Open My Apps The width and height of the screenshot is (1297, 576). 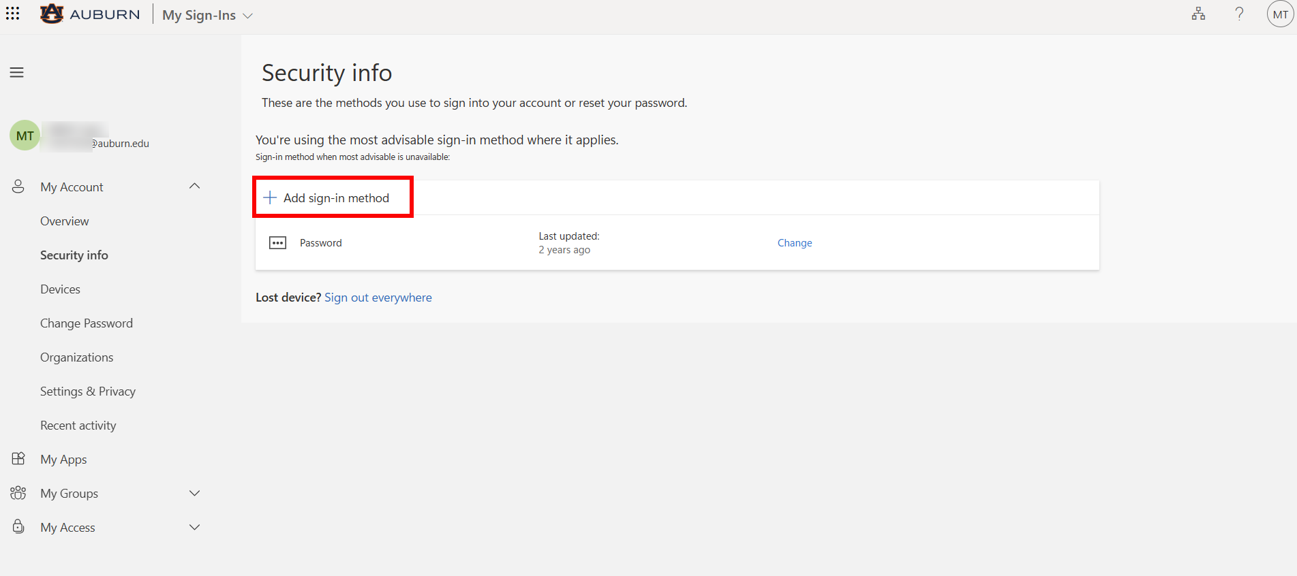coord(63,460)
